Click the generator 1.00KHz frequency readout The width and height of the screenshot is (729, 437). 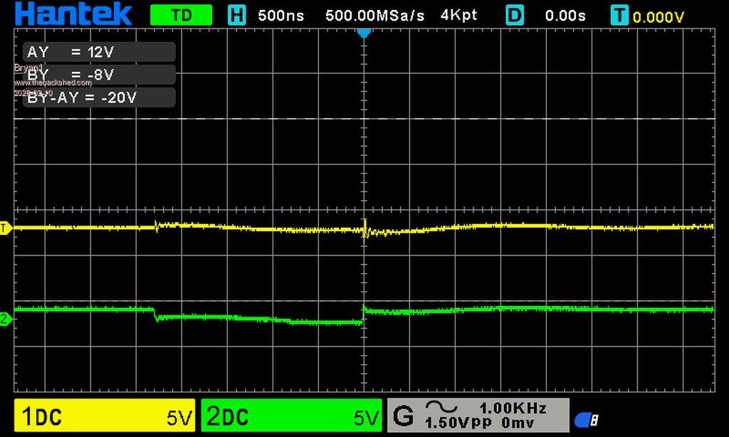[x=513, y=408]
